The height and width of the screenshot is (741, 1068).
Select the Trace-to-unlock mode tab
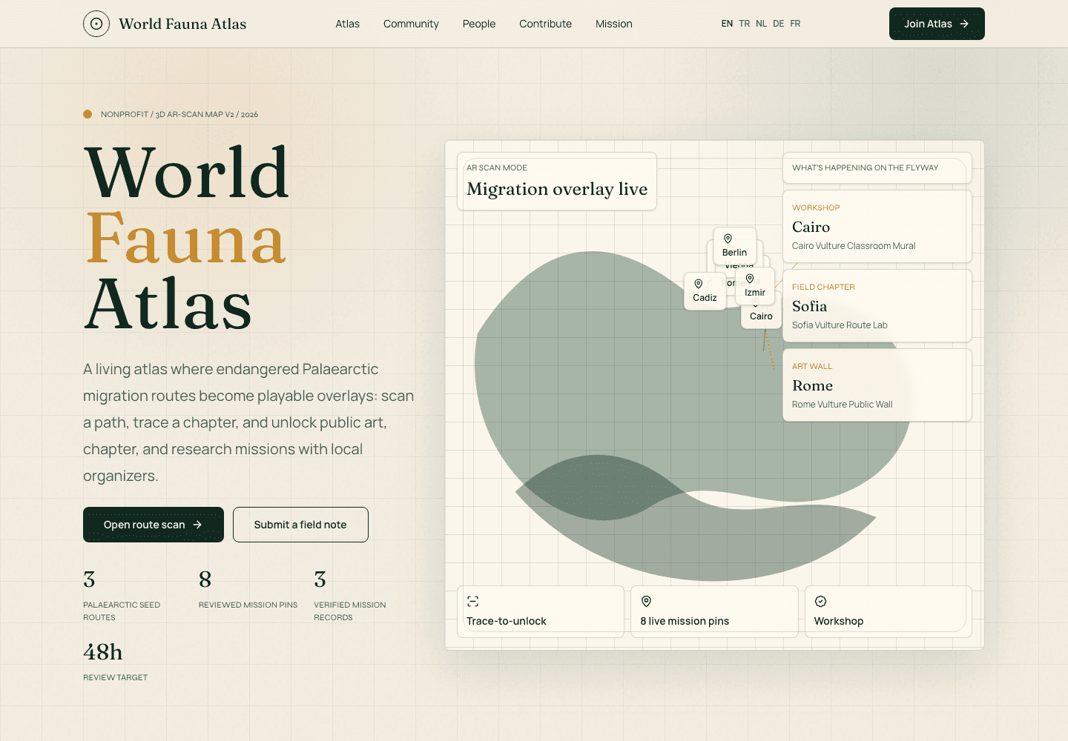point(541,611)
